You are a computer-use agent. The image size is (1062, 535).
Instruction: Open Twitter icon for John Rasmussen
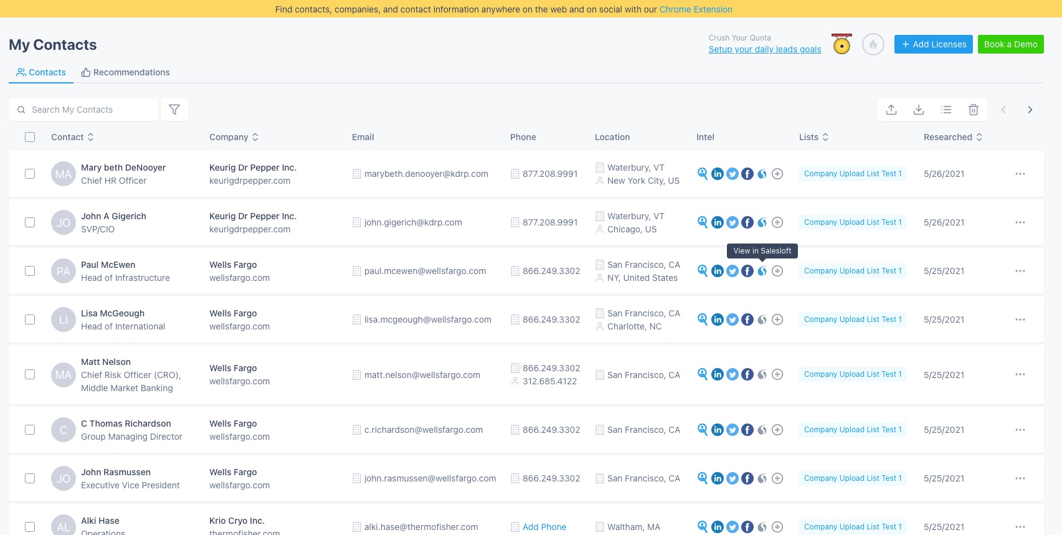coord(732,478)
